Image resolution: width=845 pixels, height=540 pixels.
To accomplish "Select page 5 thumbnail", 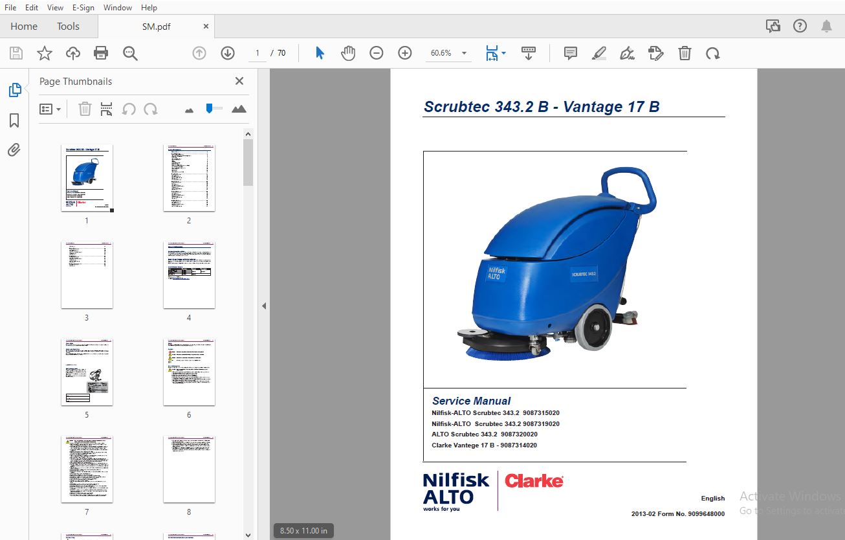I will click(87, 372).
